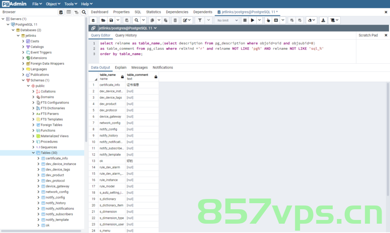The image size is (390, 233).
Task: Click the Commit transaction icon
Action: [x=292, y=21]
